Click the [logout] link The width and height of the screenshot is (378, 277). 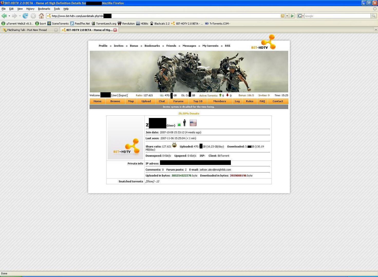tap(123, 95)
